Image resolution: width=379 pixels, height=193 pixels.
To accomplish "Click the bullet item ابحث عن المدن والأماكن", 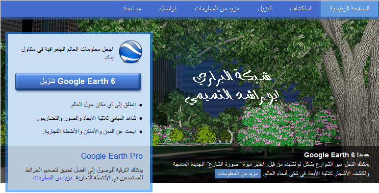I will click(x=89, y=131).
